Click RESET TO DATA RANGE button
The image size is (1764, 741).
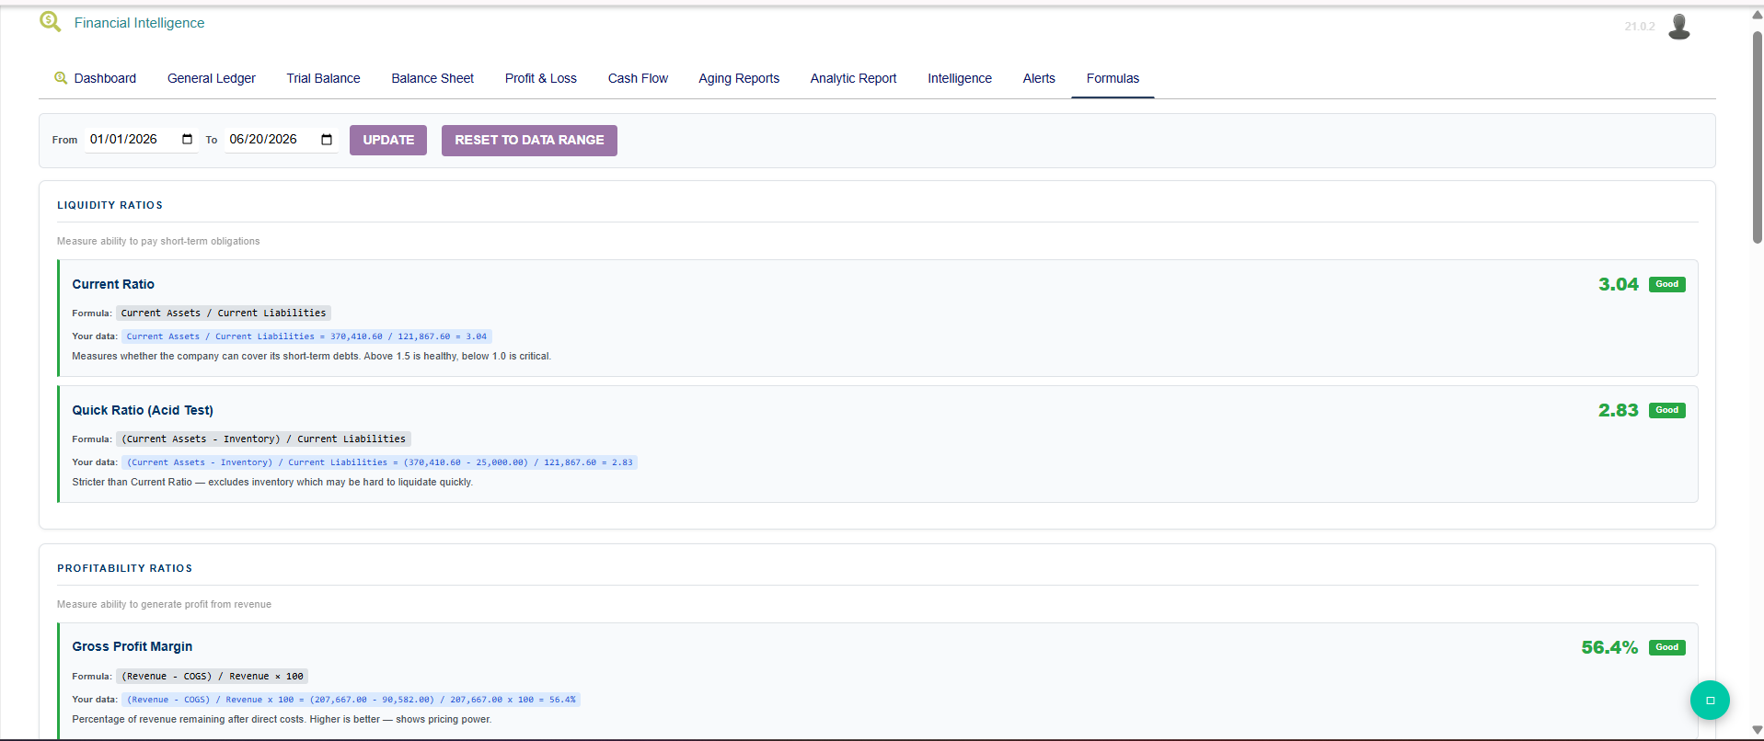coord(529,141)
